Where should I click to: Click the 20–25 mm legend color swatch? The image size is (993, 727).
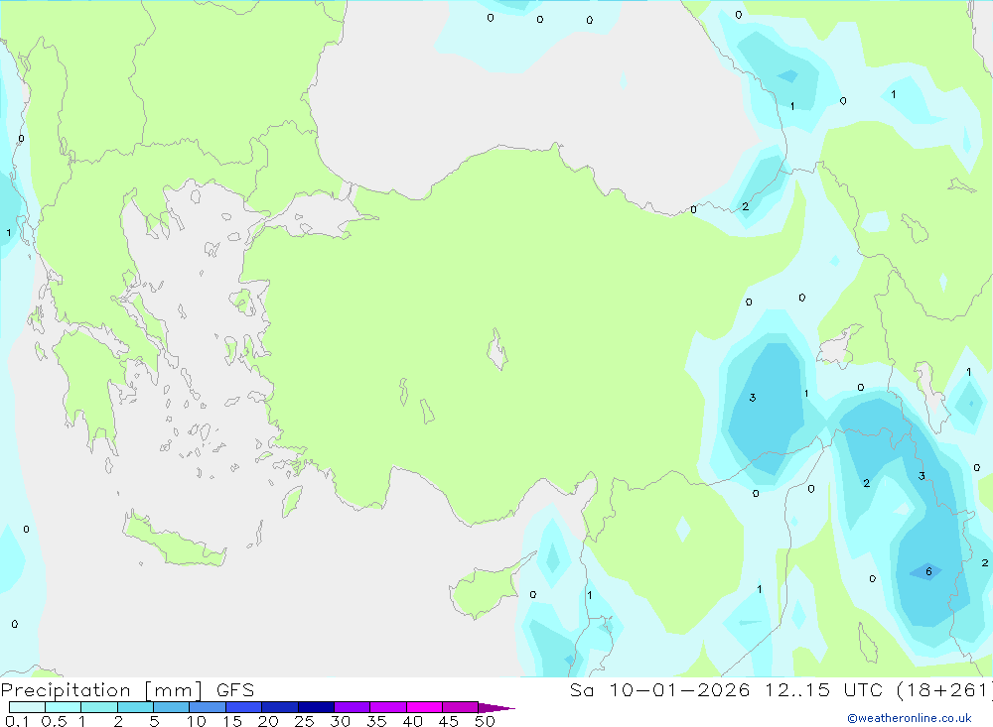click(280, 707)
